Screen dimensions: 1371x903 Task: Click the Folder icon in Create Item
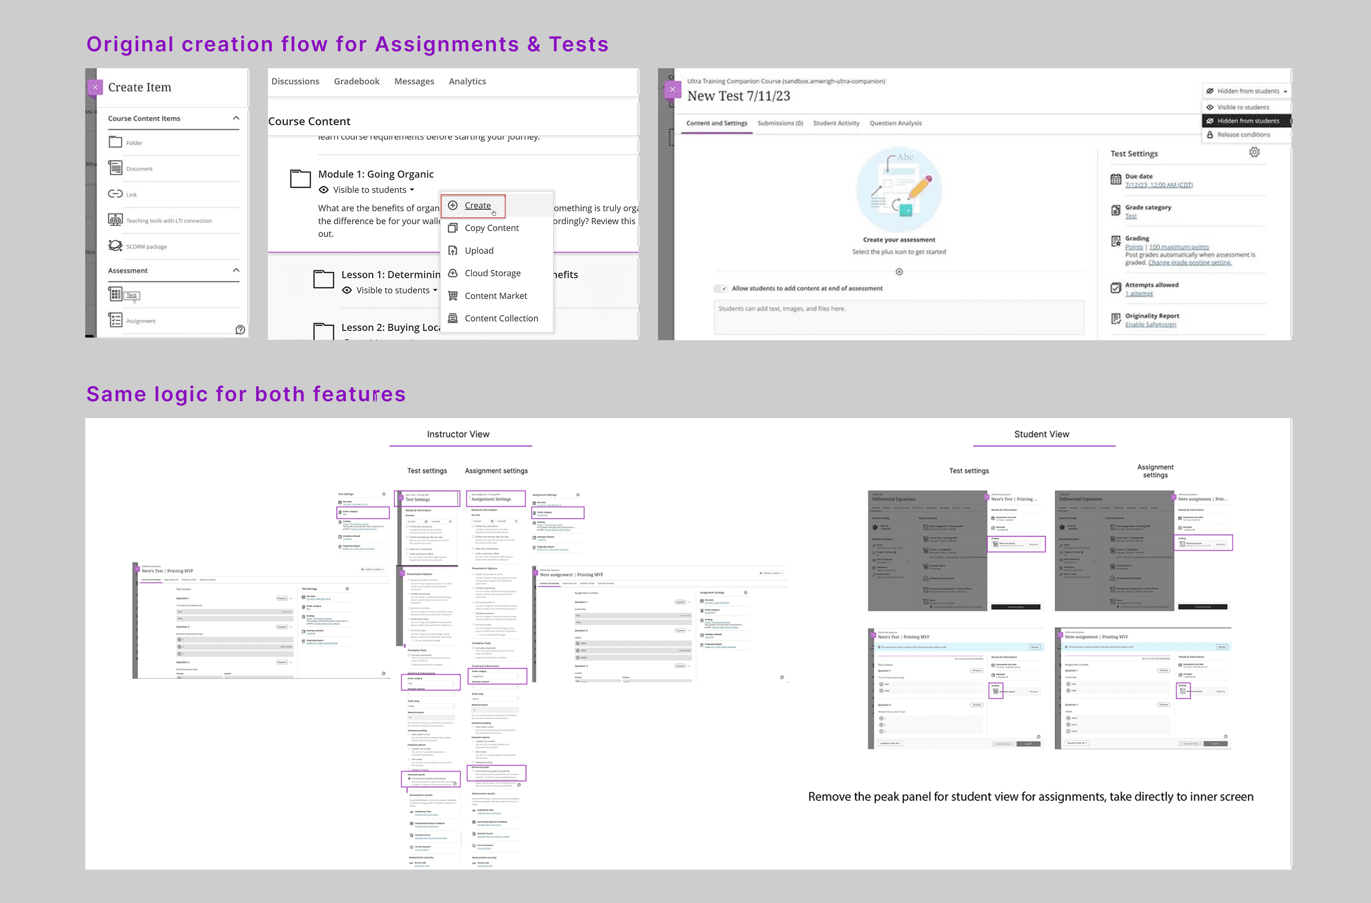point(115,142)
